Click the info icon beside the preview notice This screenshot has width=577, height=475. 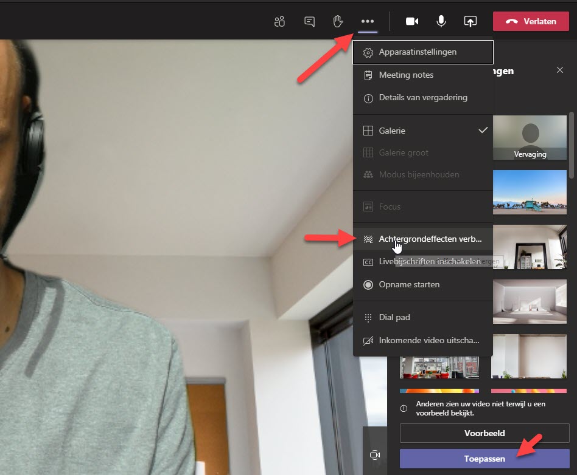[404, 409]
